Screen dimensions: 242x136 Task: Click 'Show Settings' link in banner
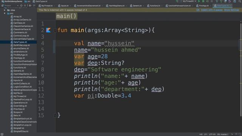coord(231,10)
